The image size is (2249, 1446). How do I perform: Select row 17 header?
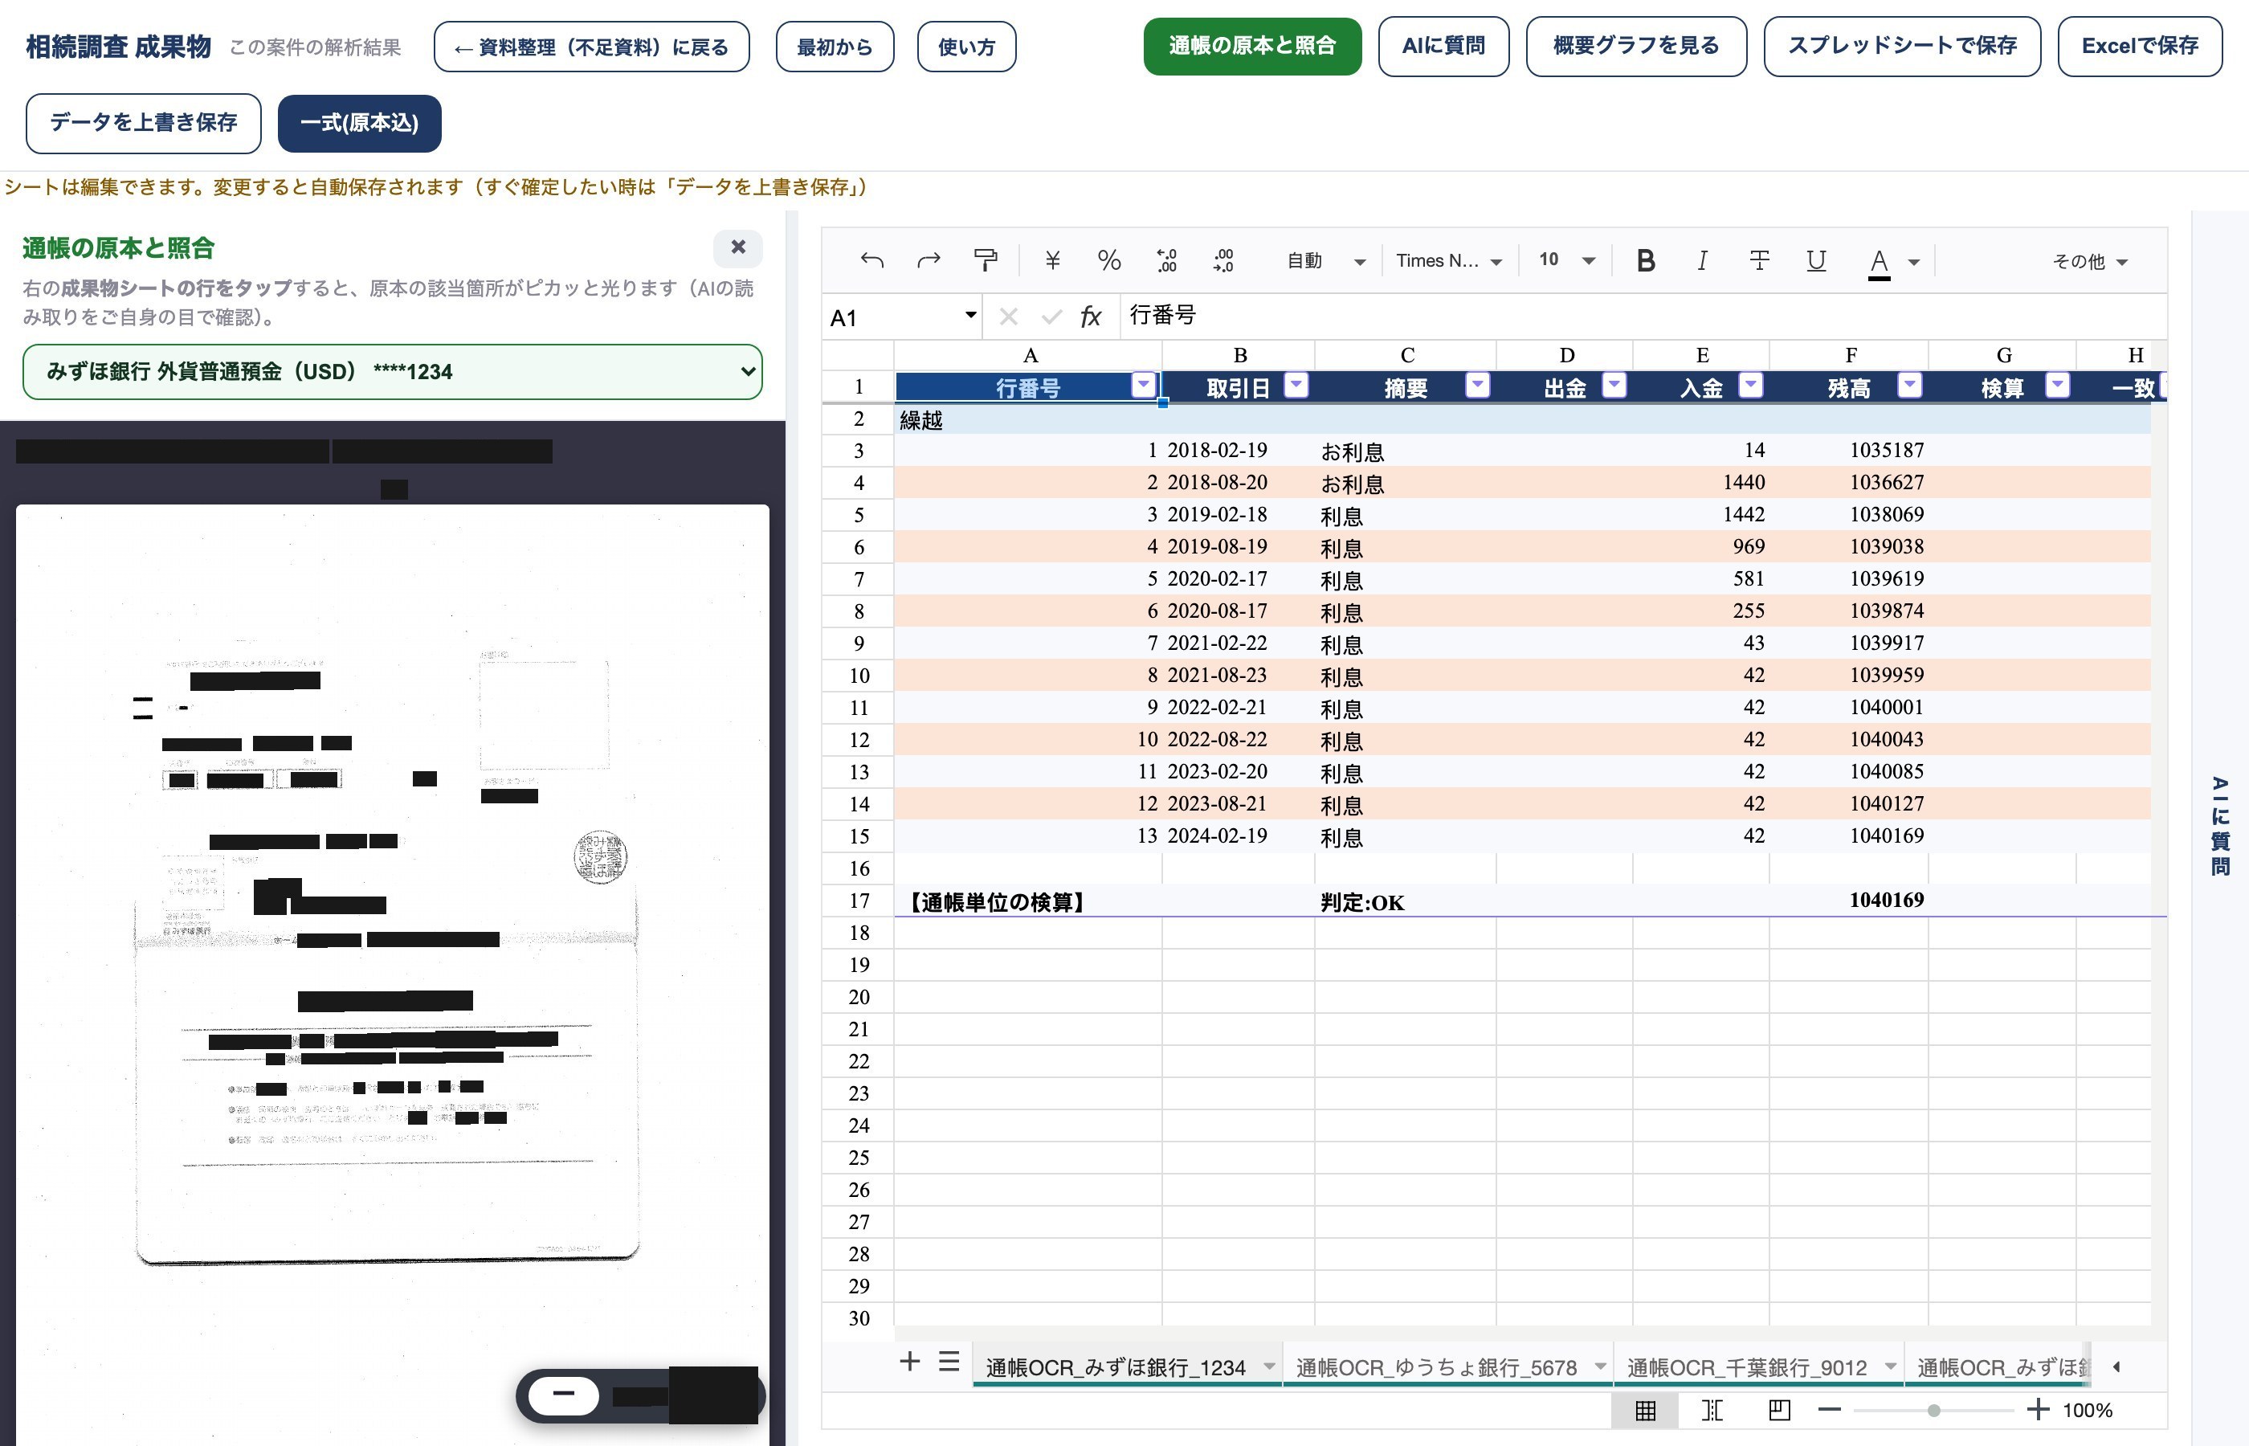[858, 901]
